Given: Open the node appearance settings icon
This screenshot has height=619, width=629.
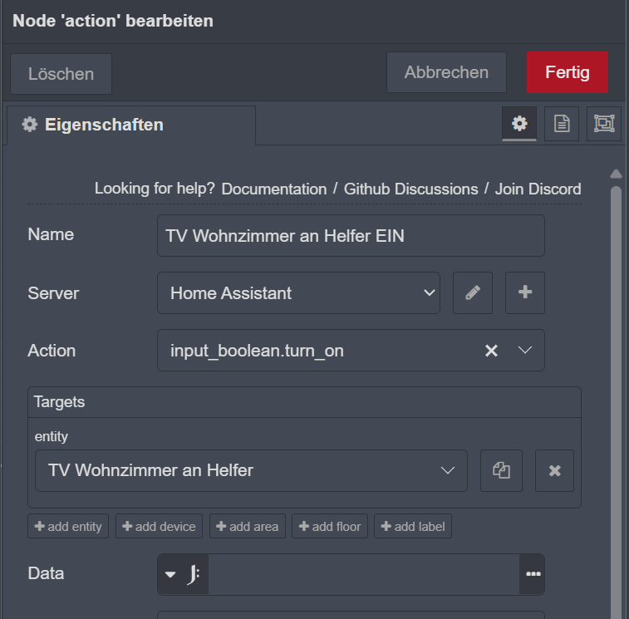Looking at the screenshot, I should (x=603, y=124).
